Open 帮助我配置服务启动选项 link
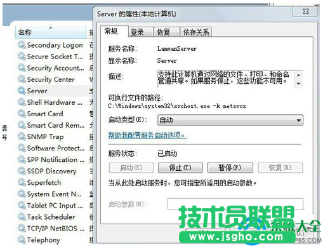 [x=147, y=135]
